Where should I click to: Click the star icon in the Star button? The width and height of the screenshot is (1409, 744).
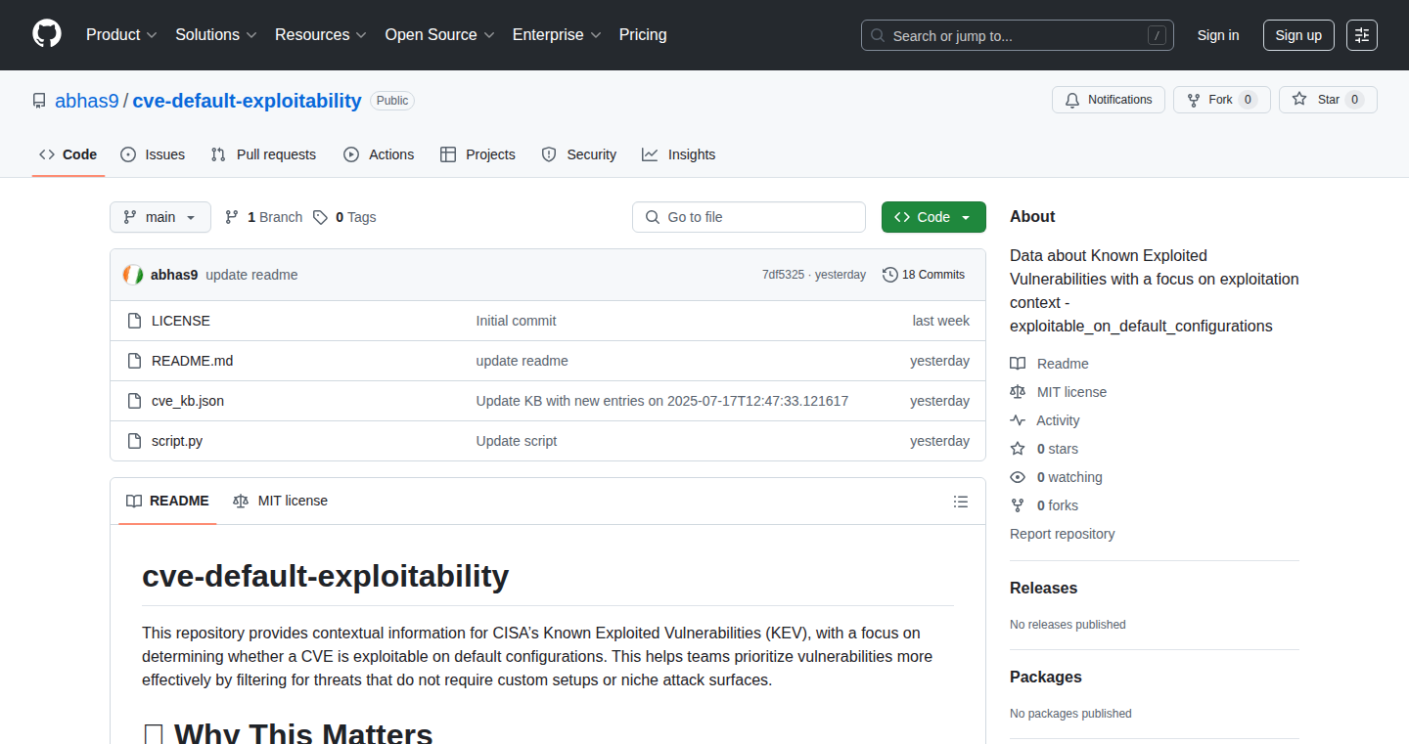[x=1299, y=100]
